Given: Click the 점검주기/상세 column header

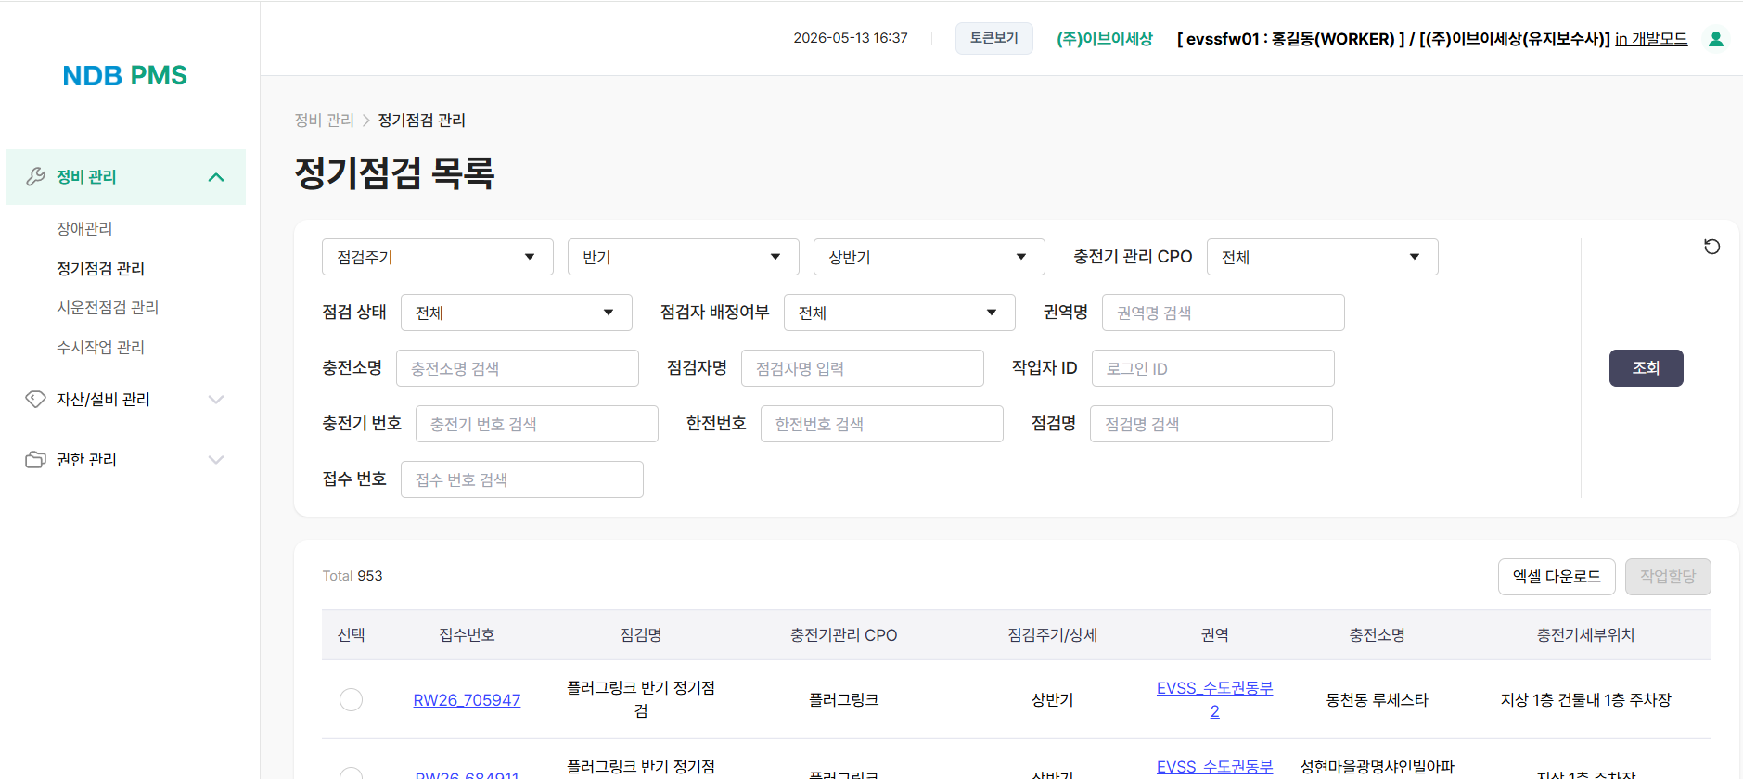Looking at the screenshot, I should (x=1052, y=635).
